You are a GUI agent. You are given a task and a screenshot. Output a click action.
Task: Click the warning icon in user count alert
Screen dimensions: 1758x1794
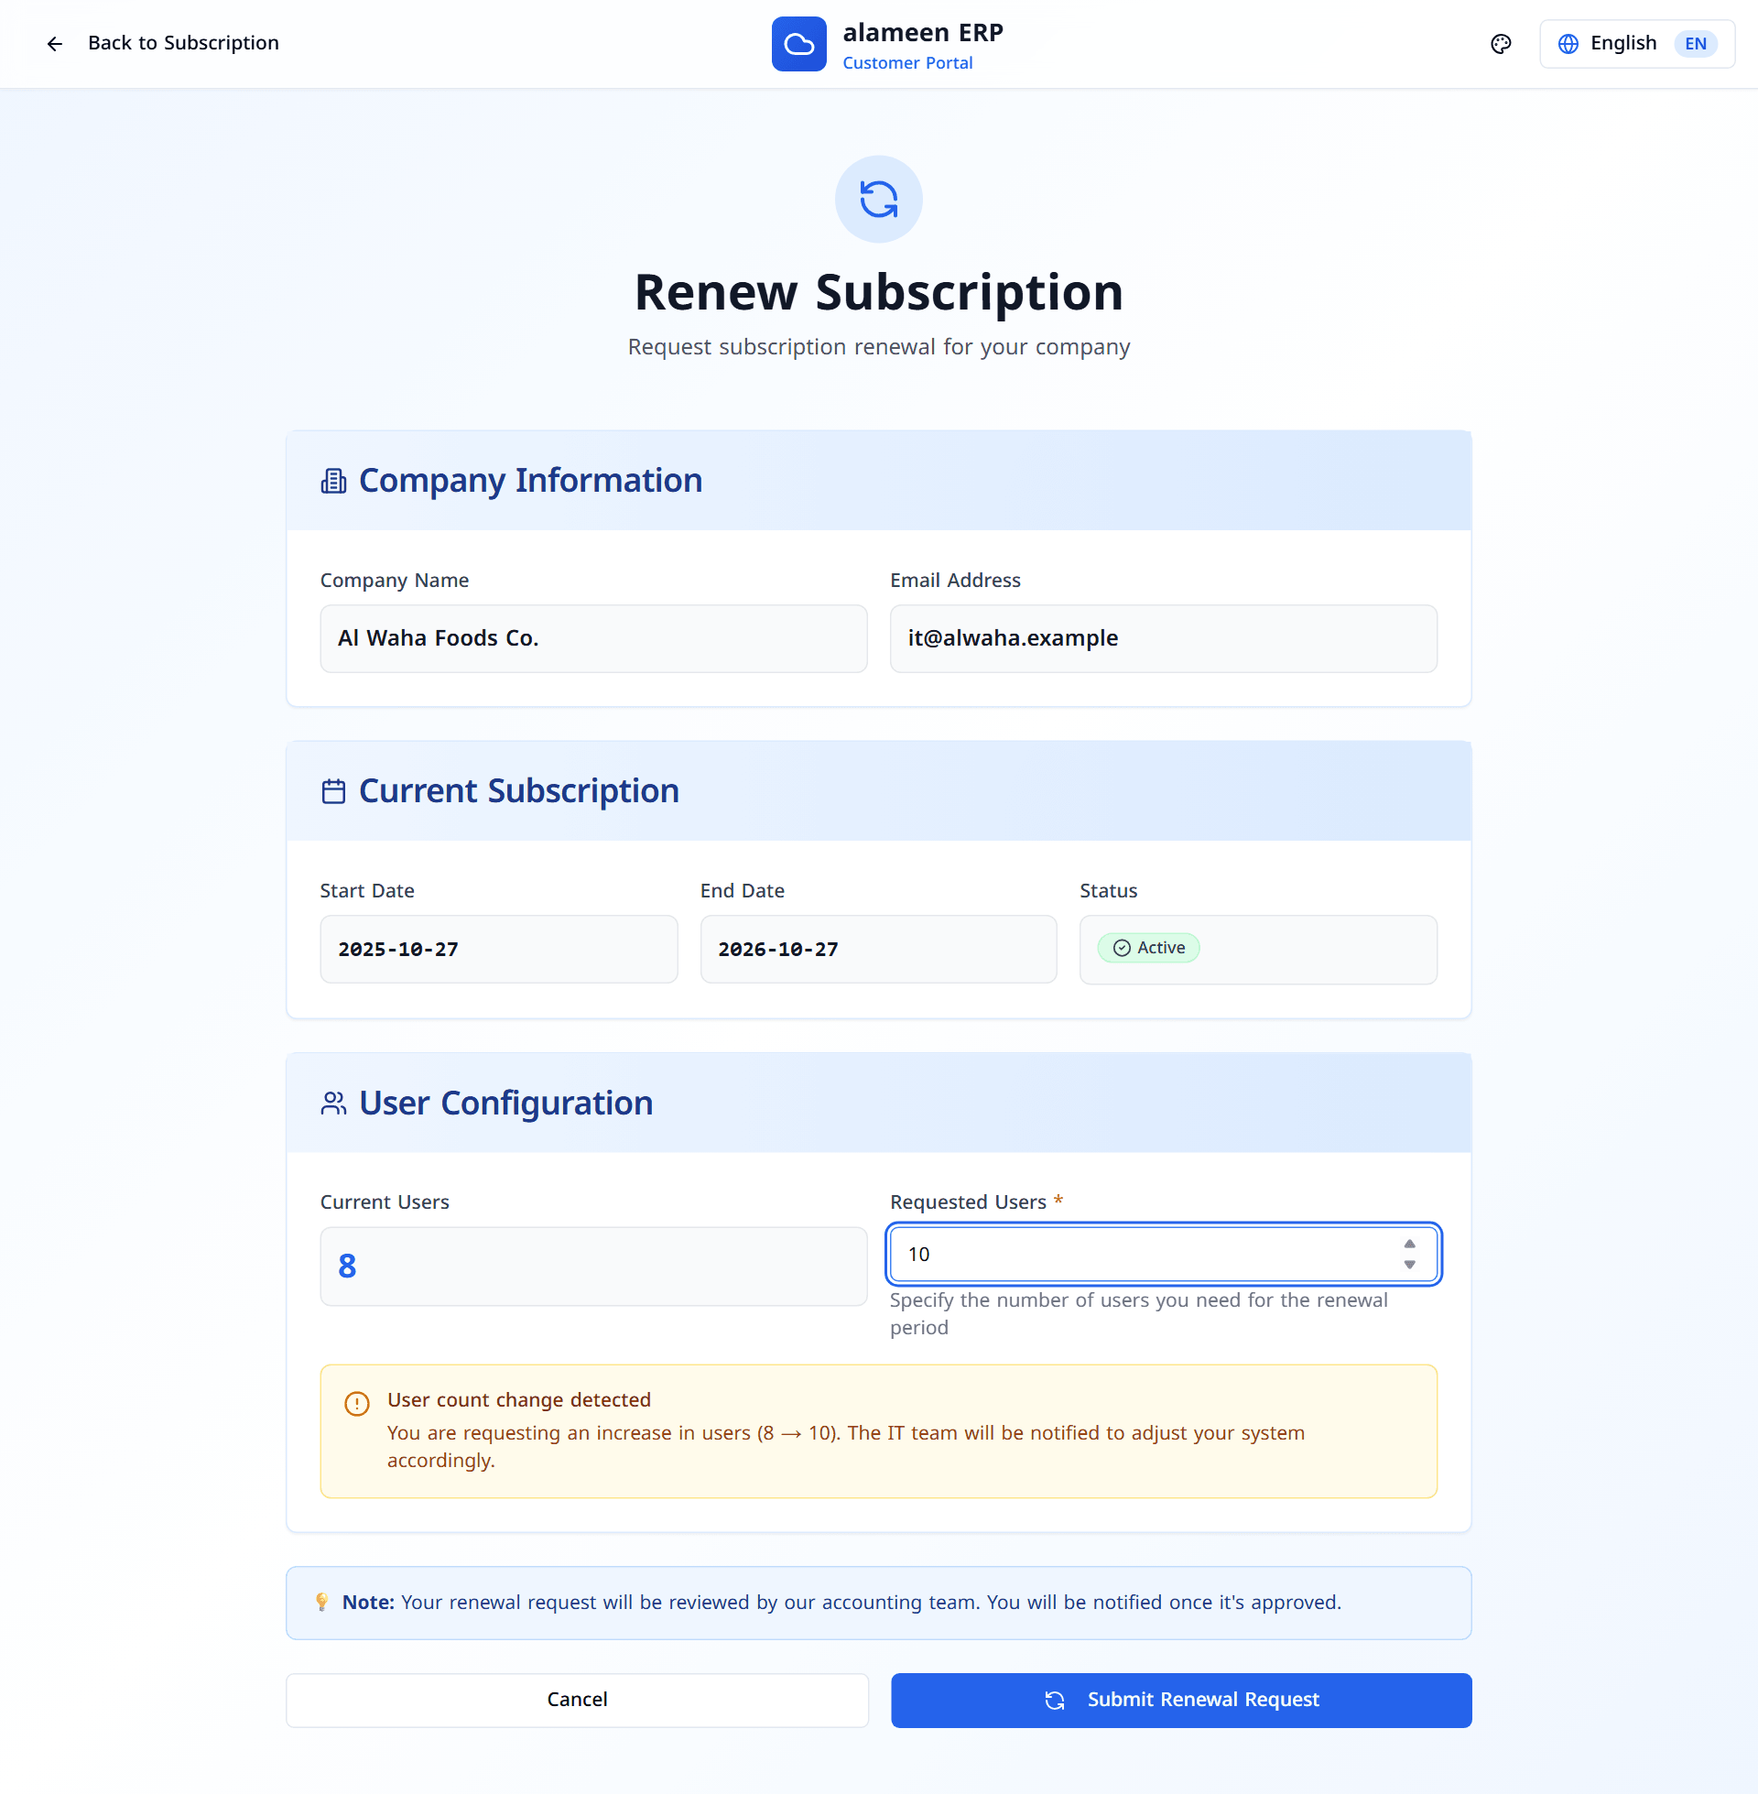[356, 1404]
